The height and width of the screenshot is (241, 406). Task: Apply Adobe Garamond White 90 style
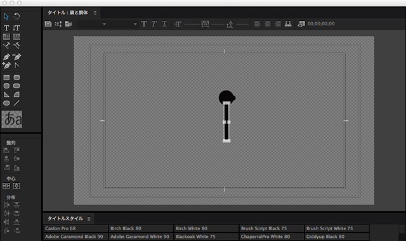(141, 237)
